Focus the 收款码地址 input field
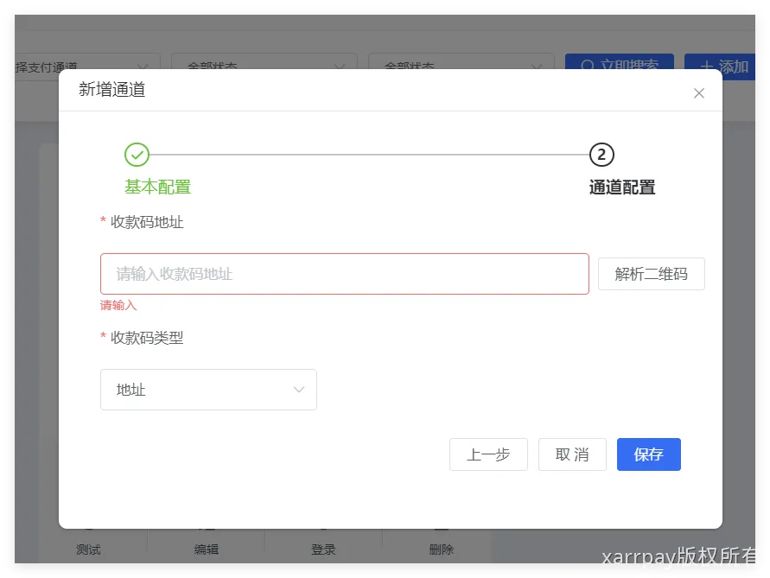The height and width of the screenshot is (578, 770). pos(344,274)
